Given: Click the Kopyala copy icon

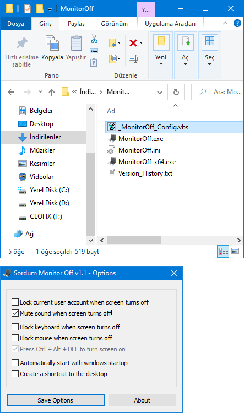Looking at the screenshot, I should pos(52,43).
